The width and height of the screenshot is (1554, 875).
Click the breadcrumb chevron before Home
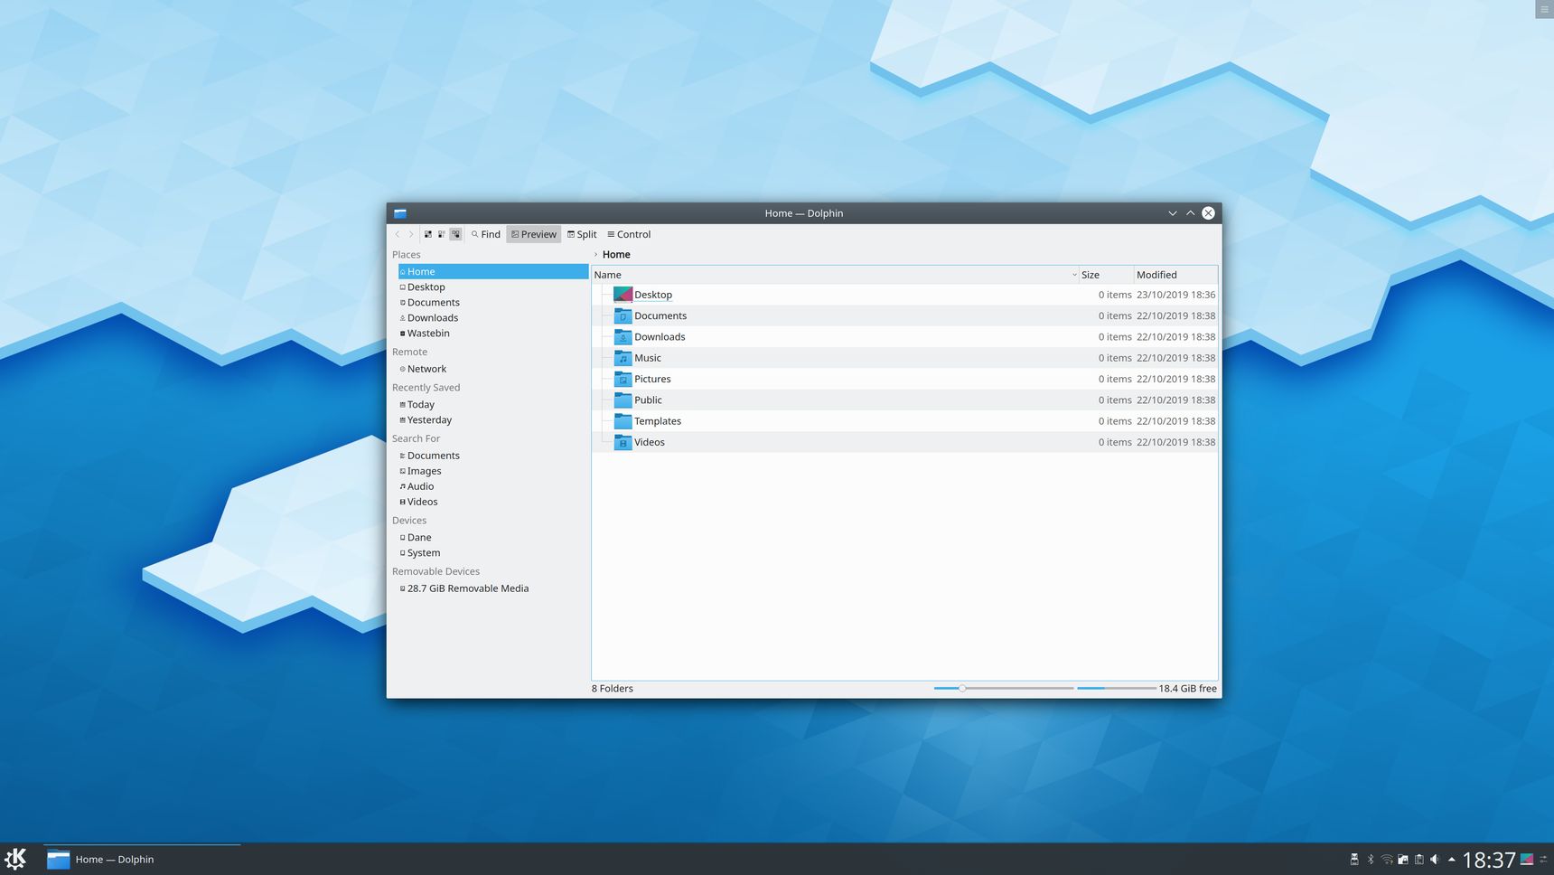tap(595, 255)
